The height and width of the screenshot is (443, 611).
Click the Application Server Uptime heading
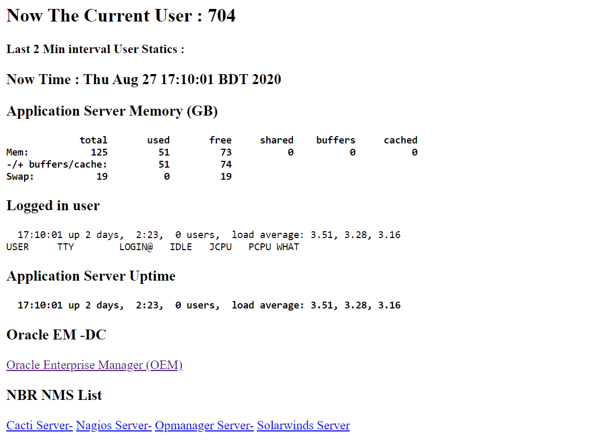tap(91, 276)
